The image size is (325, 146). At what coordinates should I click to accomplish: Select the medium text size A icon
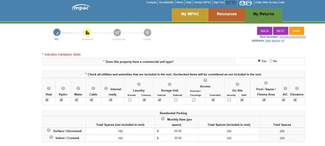[231, 3]
